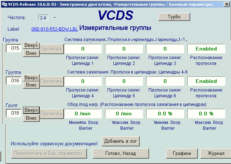Click the Частота value field 2.4
Viewport: 231px width, 164px height.
point(43,18)
